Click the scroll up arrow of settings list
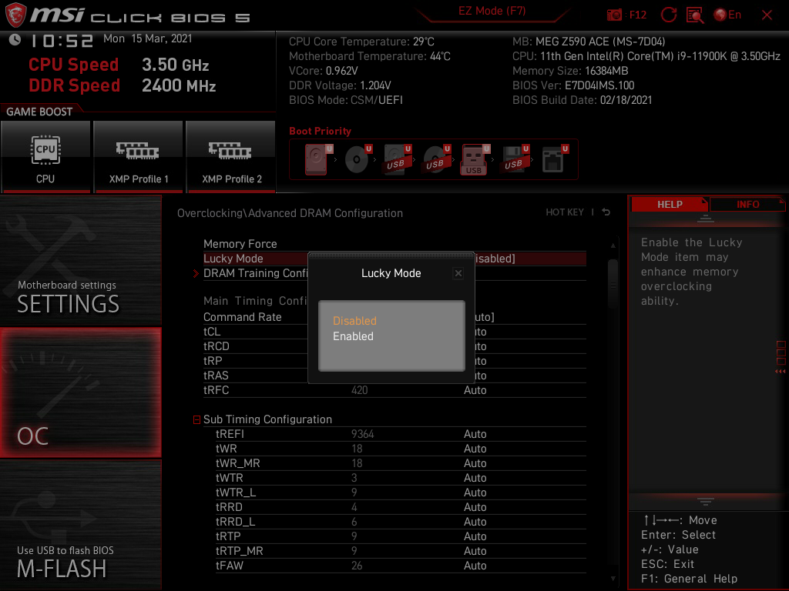 tap(613, 245)
